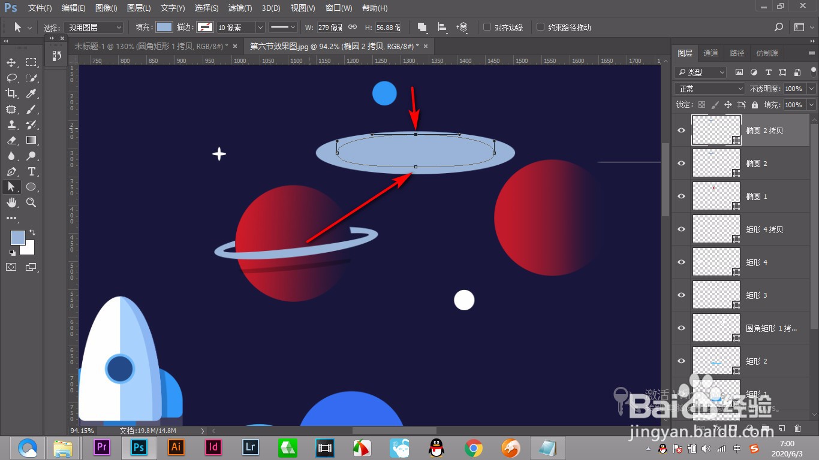The width and height of the screenshot is (819, 460).
Task: Open the 窗口(W) menu
Action: click(339, 8)
